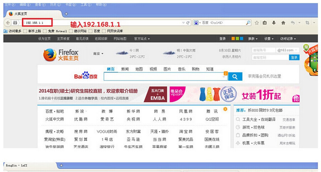321x172 pixels.
Task: Open the 文件 menu
Action: click(10, 4)
